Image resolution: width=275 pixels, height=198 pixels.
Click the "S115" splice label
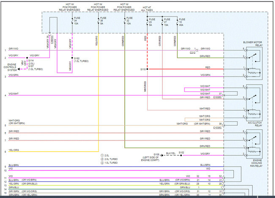click(143, 69)
